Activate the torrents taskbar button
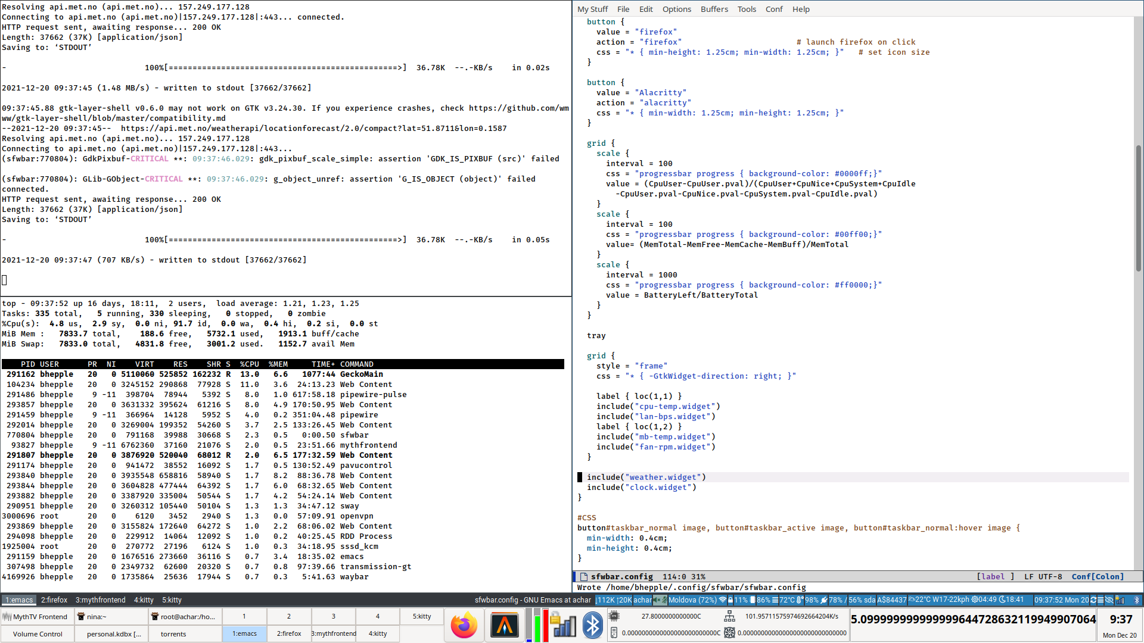Image resolution: width=1144 pixels, height=643 pixels. (185, 633)
